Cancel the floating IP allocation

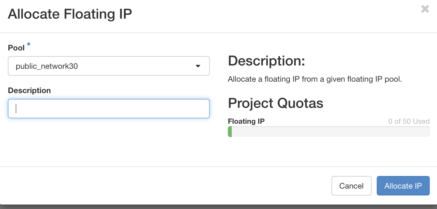click(351, 186)
